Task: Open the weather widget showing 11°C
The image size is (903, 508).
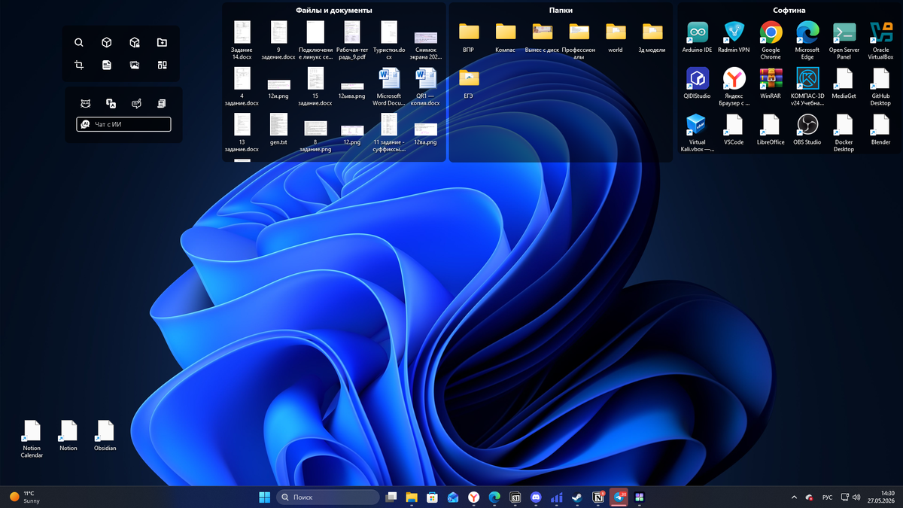Action: coord(25,497)
